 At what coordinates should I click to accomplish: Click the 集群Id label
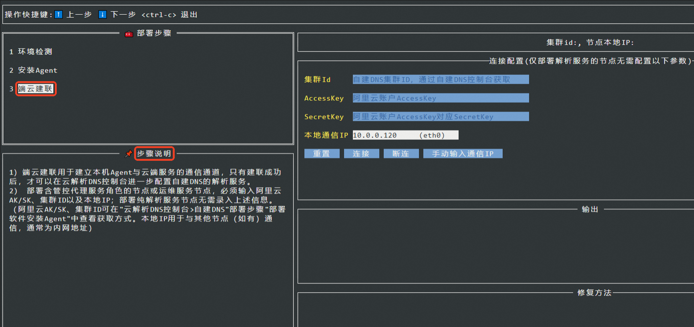point(318,79)
